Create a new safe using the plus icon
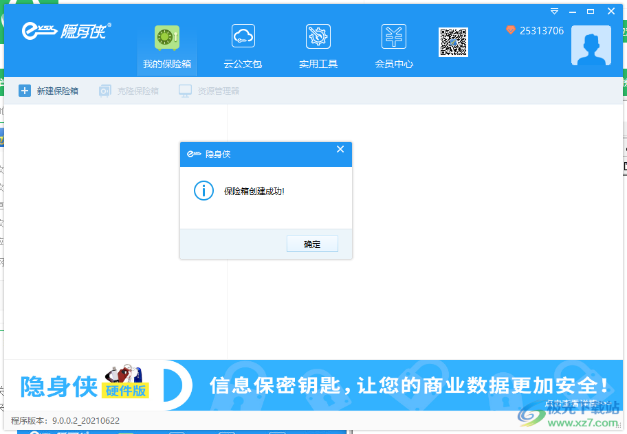627x434 pixels. pyautogui.click(x=25, y=90)
